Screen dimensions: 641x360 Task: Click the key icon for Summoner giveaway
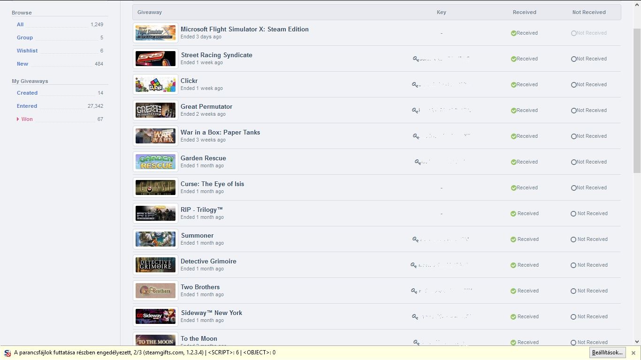point(415,240)
